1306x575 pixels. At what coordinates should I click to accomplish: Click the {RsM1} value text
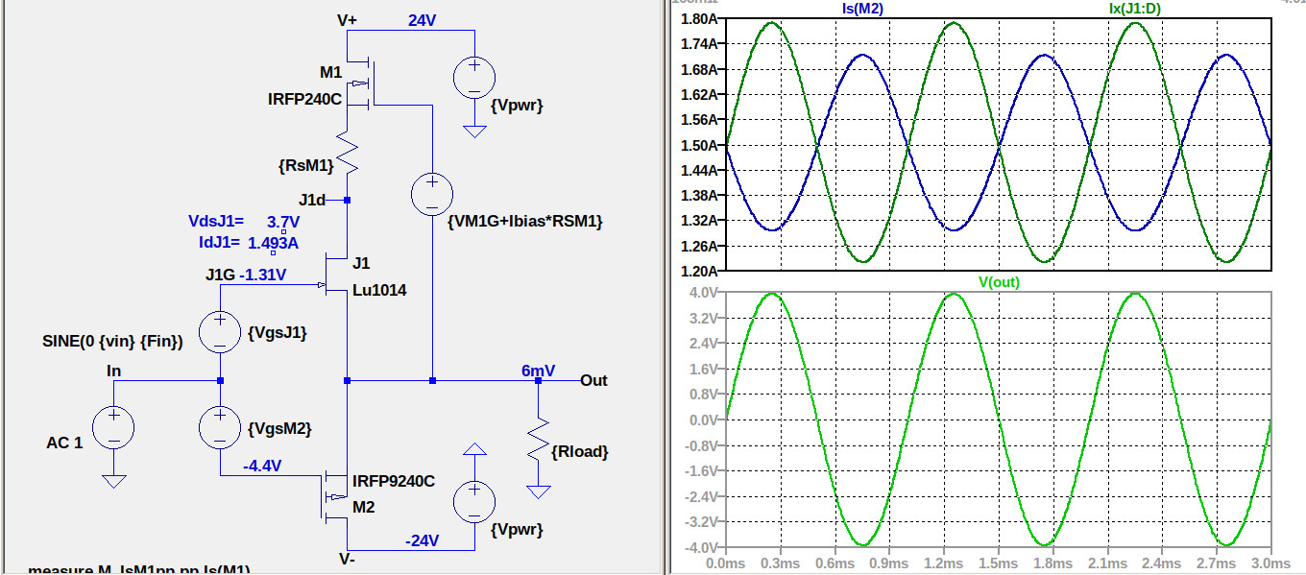click(306, 165)
